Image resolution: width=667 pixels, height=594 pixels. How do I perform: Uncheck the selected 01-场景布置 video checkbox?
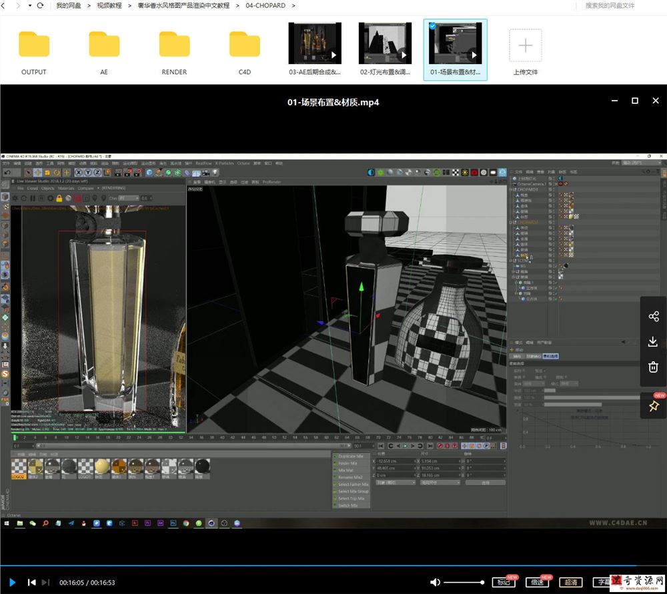[432, 25]
